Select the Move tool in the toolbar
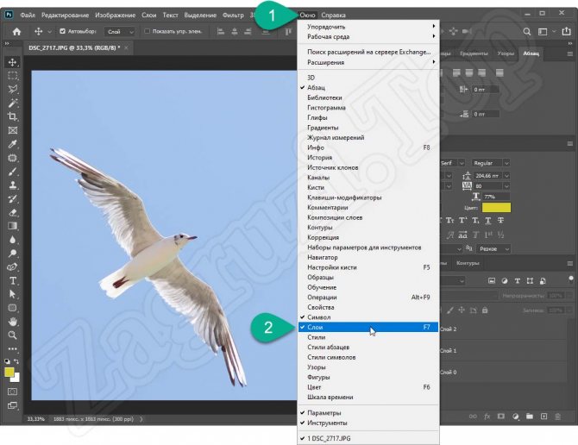 click(x=13, y=62)
